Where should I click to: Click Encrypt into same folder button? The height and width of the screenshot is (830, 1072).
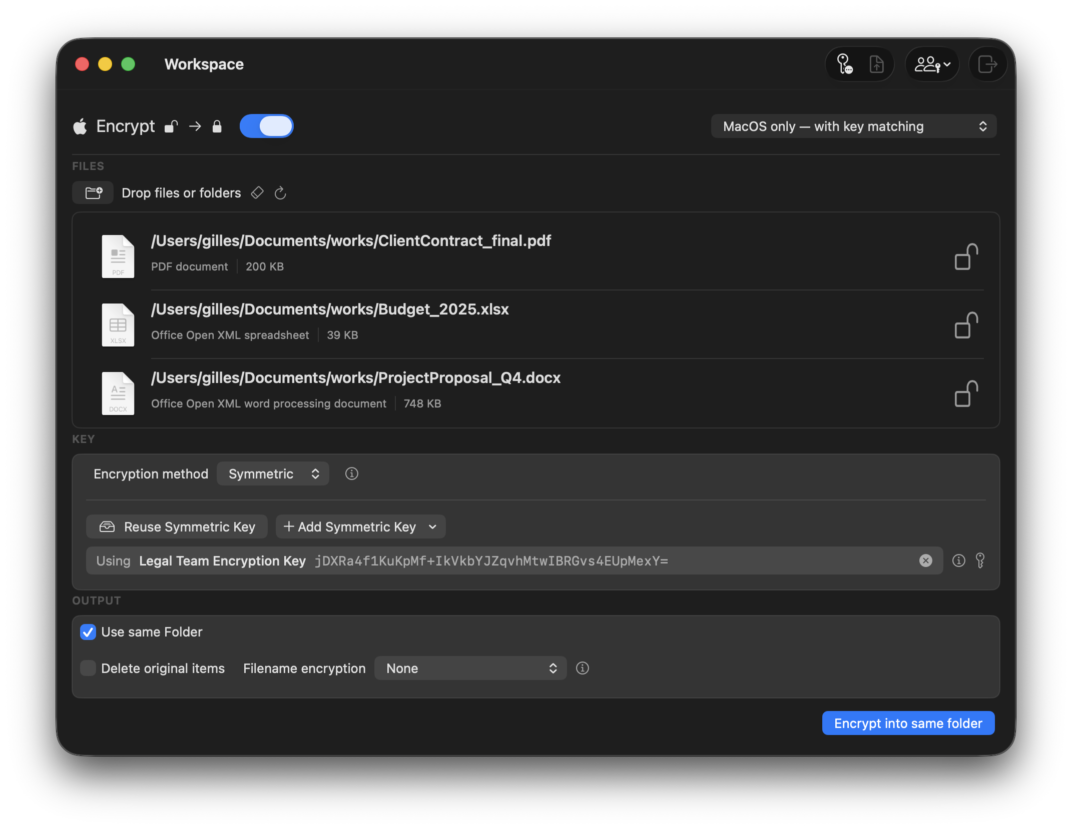(908, 723)
